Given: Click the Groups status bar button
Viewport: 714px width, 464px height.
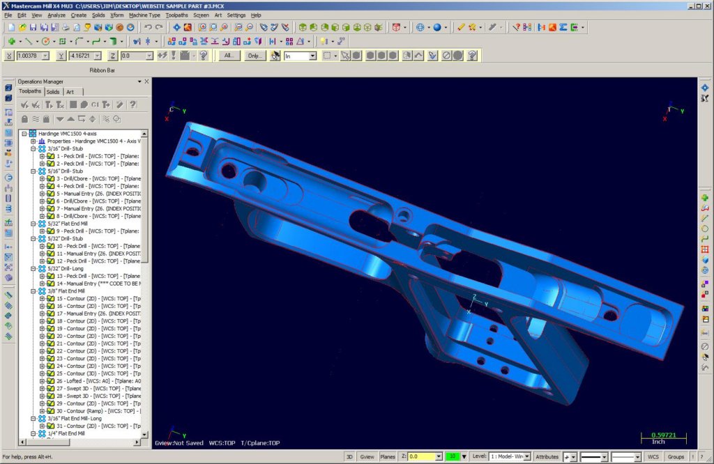Looking at the screenshot, I should (x=676, y=456).
